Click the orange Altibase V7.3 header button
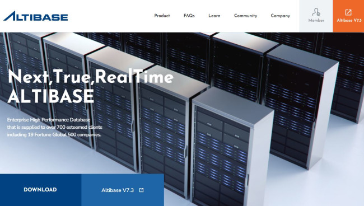The width and height of the screenshot is (364, 206). coord(348,16)
